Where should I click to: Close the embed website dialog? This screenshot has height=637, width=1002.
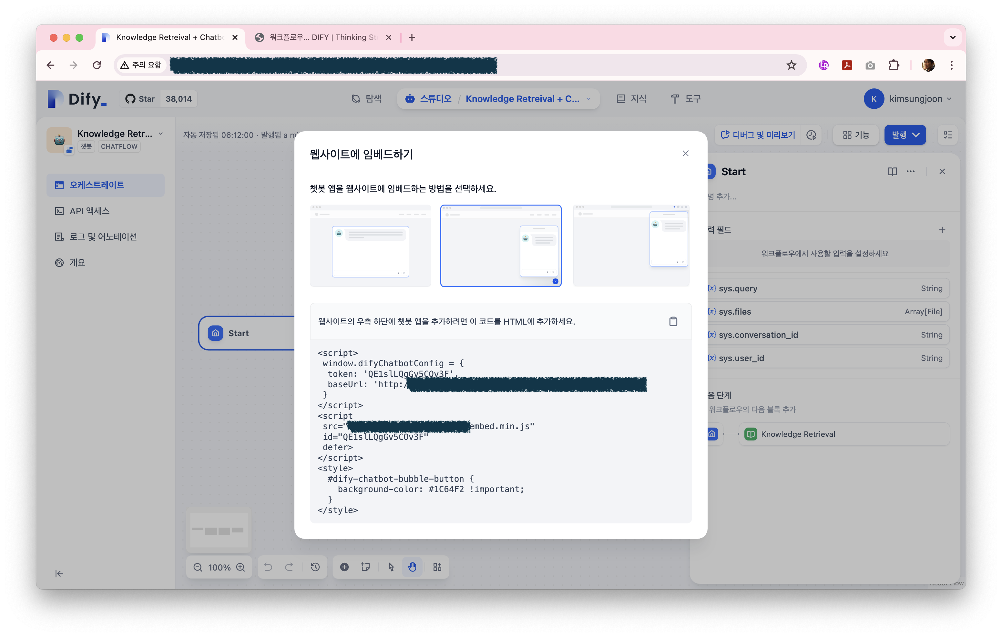[685, 154]
